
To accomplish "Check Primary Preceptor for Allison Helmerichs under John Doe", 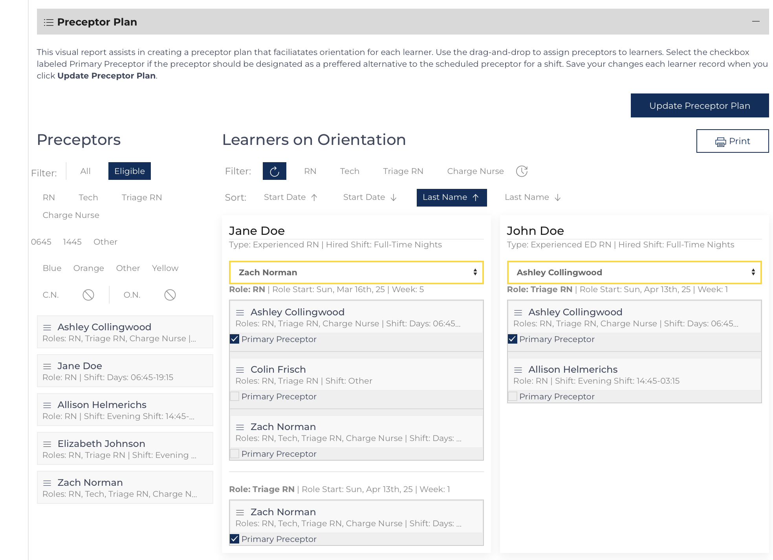I will pyautogui.click(x=513, y=396).
